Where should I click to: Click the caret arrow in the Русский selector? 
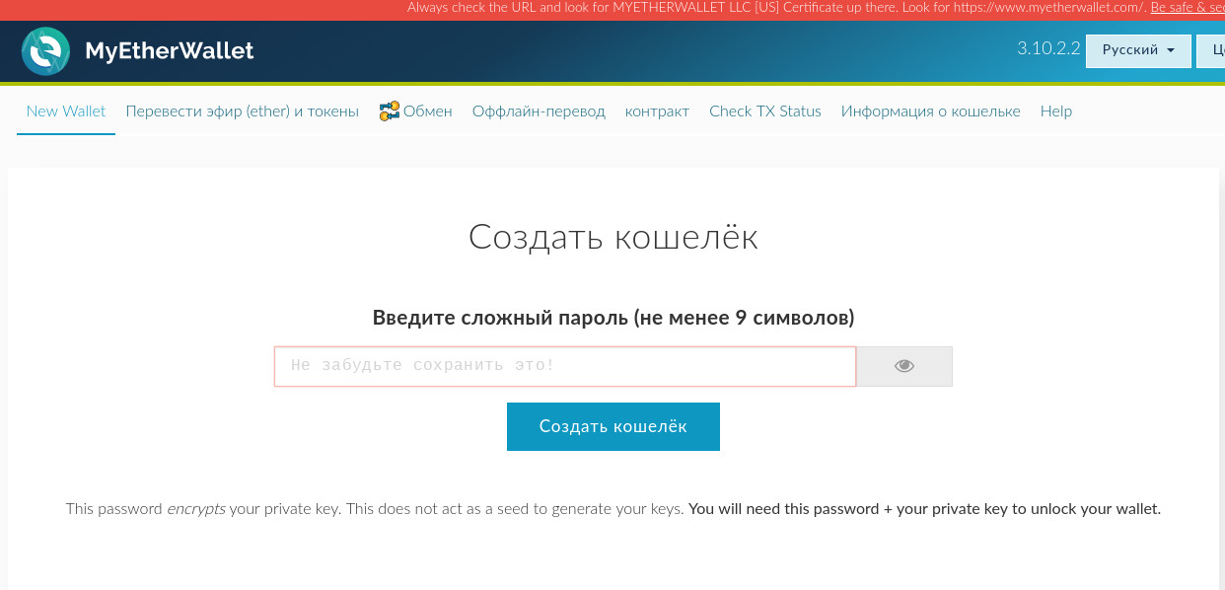click(x=1171, y=50)
